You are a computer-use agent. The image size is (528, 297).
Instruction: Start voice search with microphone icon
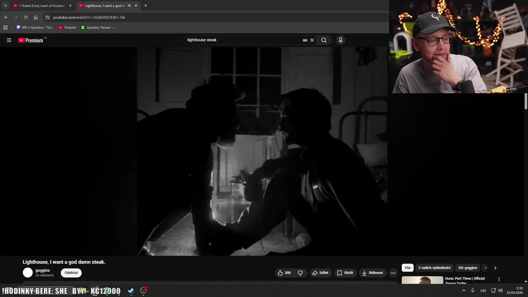[x=340, y=40]
